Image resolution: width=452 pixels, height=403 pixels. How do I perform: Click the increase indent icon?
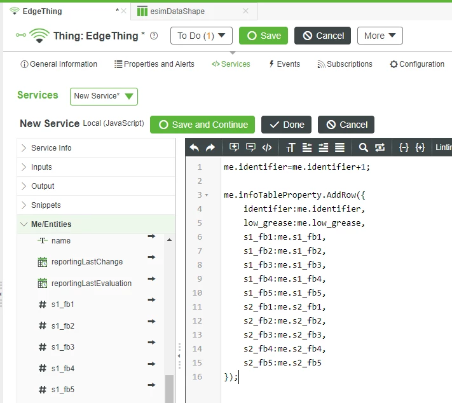tap(324, 147)
